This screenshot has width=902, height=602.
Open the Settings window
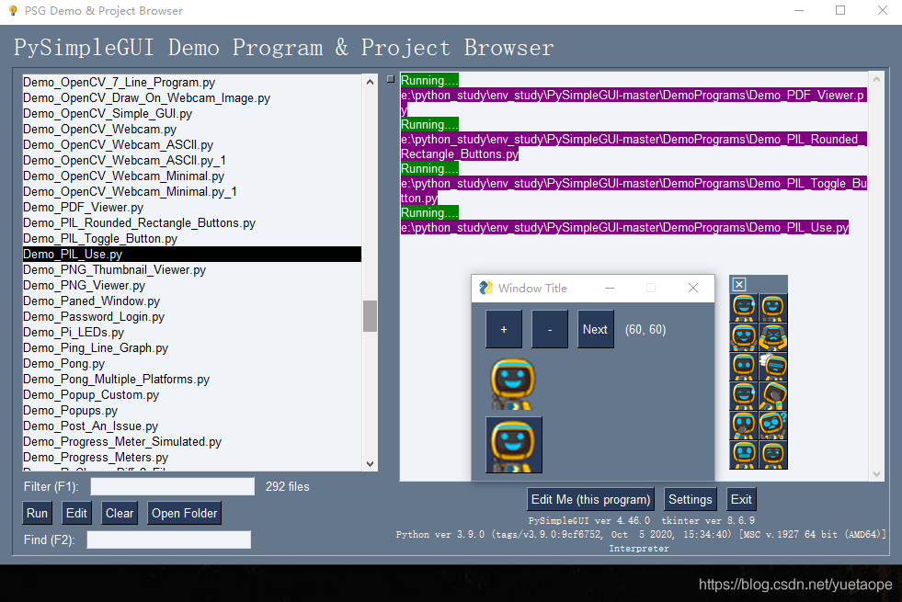click(690, 499)
